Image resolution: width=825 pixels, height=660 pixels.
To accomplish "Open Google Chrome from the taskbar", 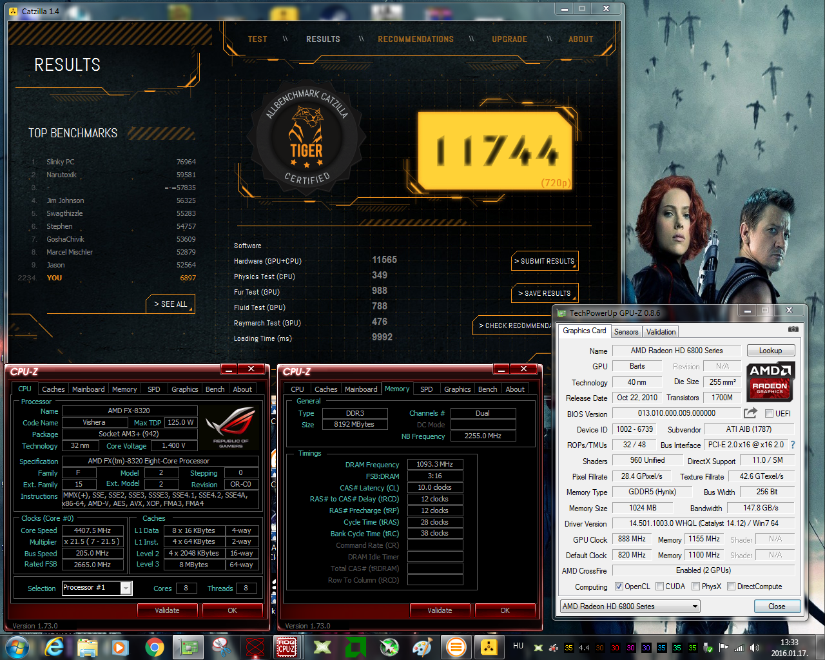I will click(154, 646).
